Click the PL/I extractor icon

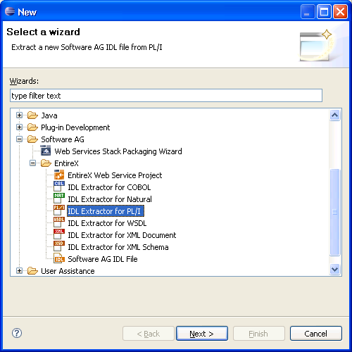pyautogui.click(x=59, y=210)
